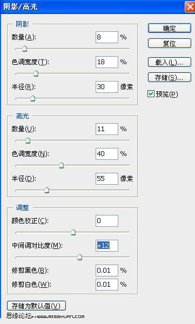Click the 修剪白色(W) input field
The height and width of the screenshot is (324, 195).
(x=107, y=285)
